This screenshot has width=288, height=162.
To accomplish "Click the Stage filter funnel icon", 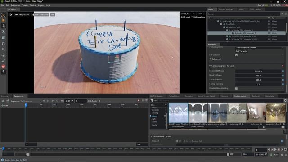I will [x=282, y=14].
